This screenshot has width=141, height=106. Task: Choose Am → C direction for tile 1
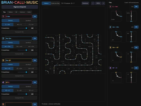point(19,25)
